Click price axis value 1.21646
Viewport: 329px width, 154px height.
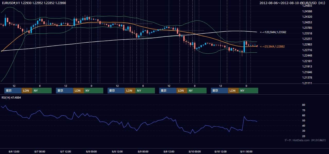[307, 72]
